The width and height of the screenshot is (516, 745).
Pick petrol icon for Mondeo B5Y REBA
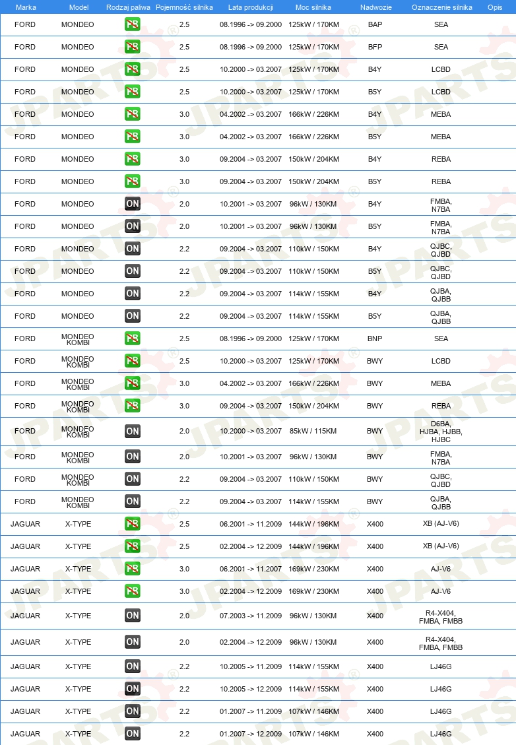coord(133,181)
